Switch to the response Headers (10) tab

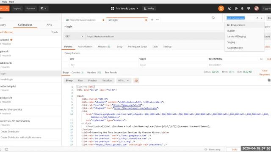[x=94, y=72]
